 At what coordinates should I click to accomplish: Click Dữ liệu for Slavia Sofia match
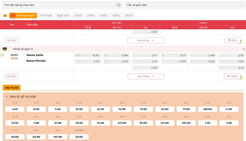tap(12, 76)
